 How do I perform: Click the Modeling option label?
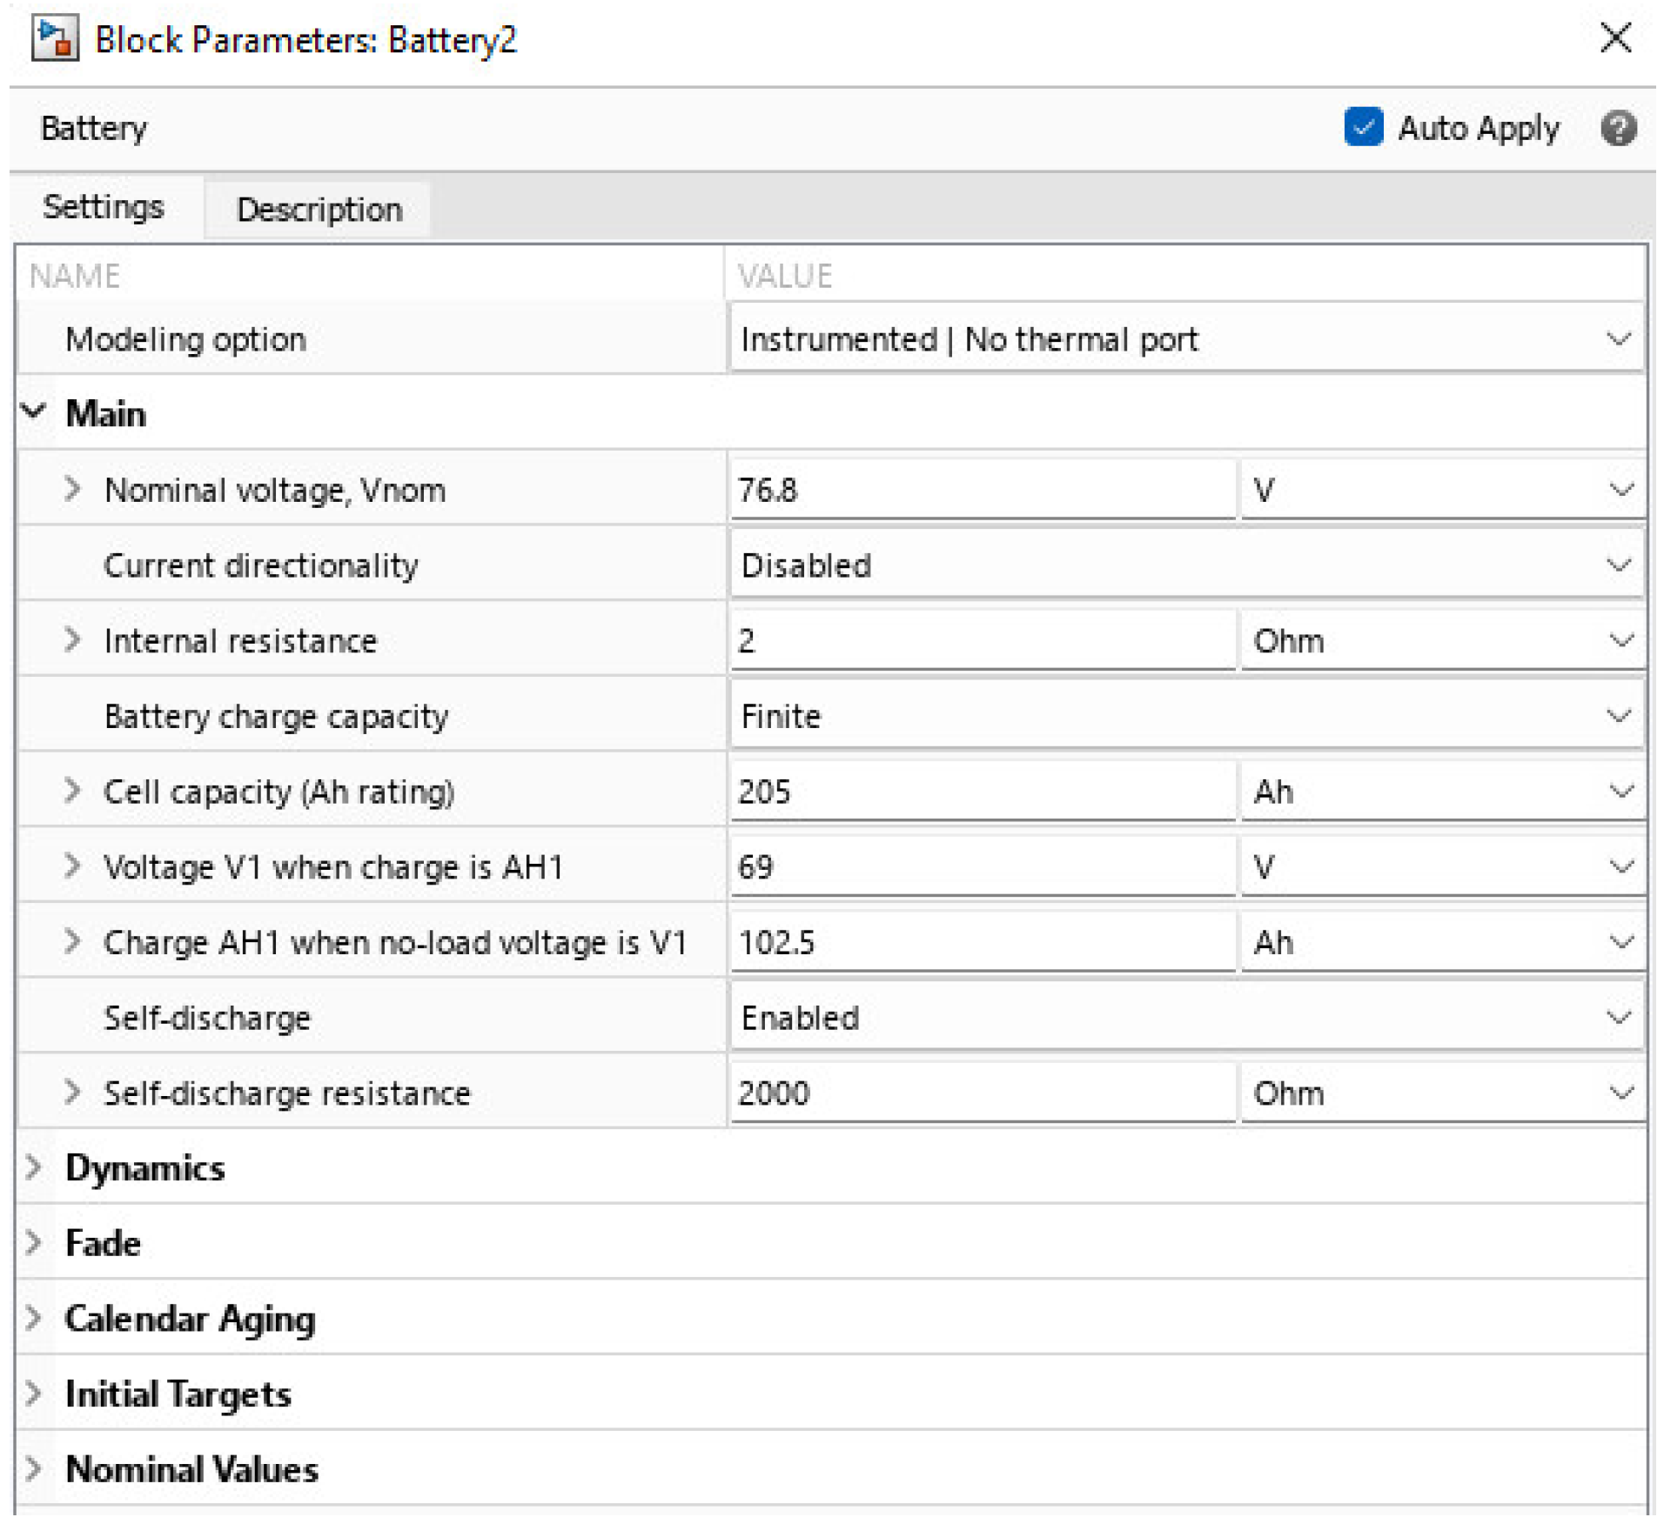[185, 339]
